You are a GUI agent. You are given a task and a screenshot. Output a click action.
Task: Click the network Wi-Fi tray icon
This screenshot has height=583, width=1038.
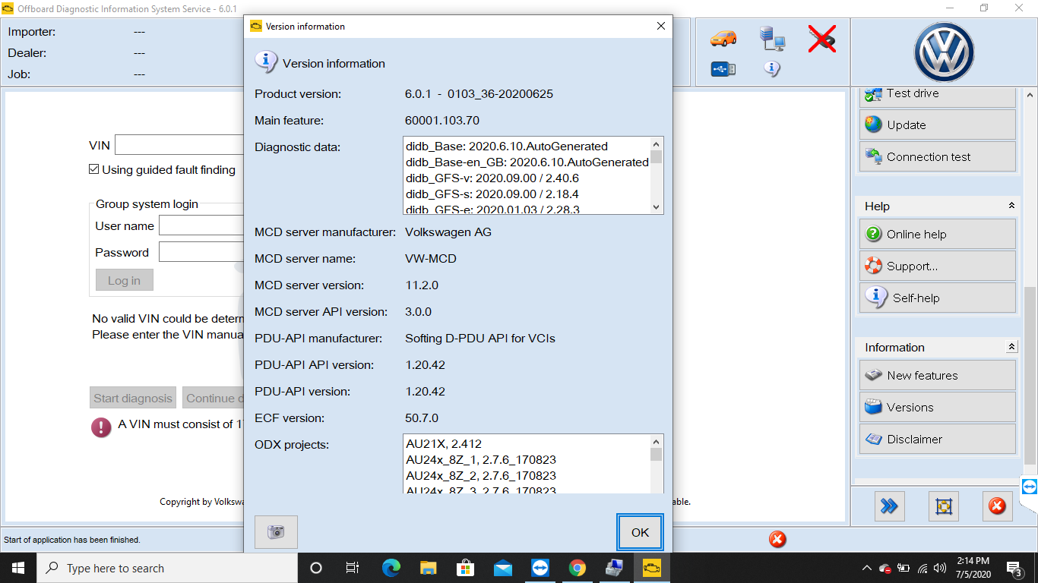point(922,568)
